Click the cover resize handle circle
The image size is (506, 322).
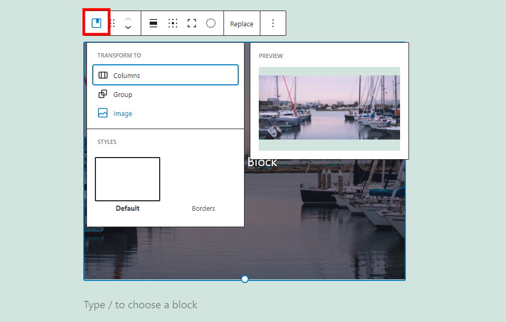(x=245, y=279)
